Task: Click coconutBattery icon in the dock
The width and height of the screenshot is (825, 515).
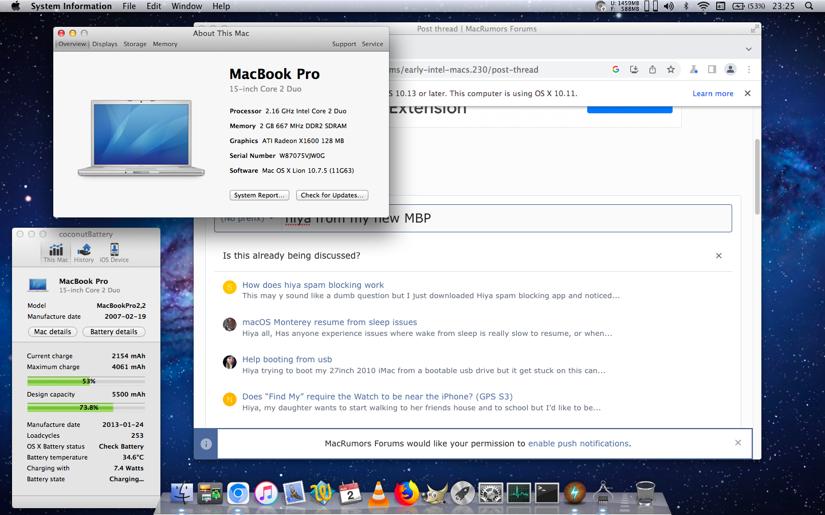Action: point(575,493)
